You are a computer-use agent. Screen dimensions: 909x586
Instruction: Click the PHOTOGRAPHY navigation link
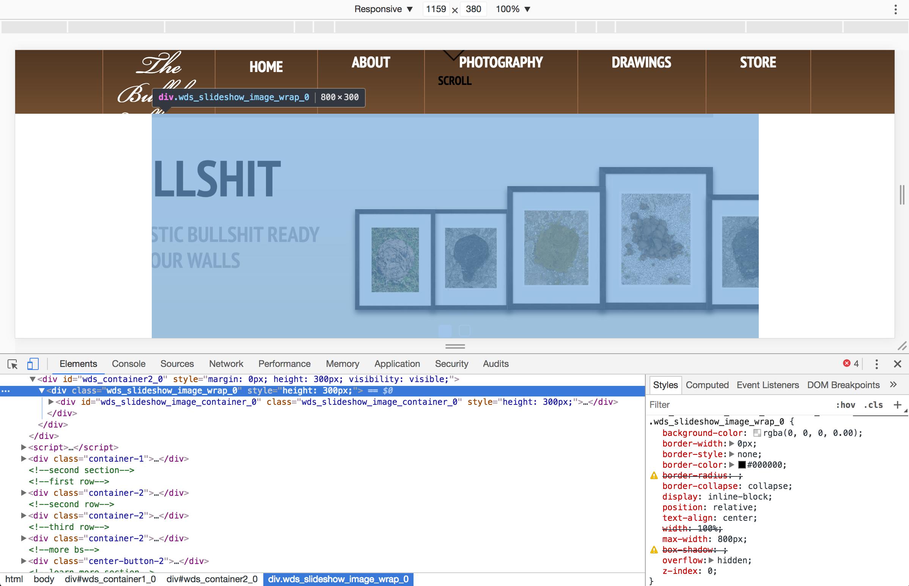coord(500,63)
